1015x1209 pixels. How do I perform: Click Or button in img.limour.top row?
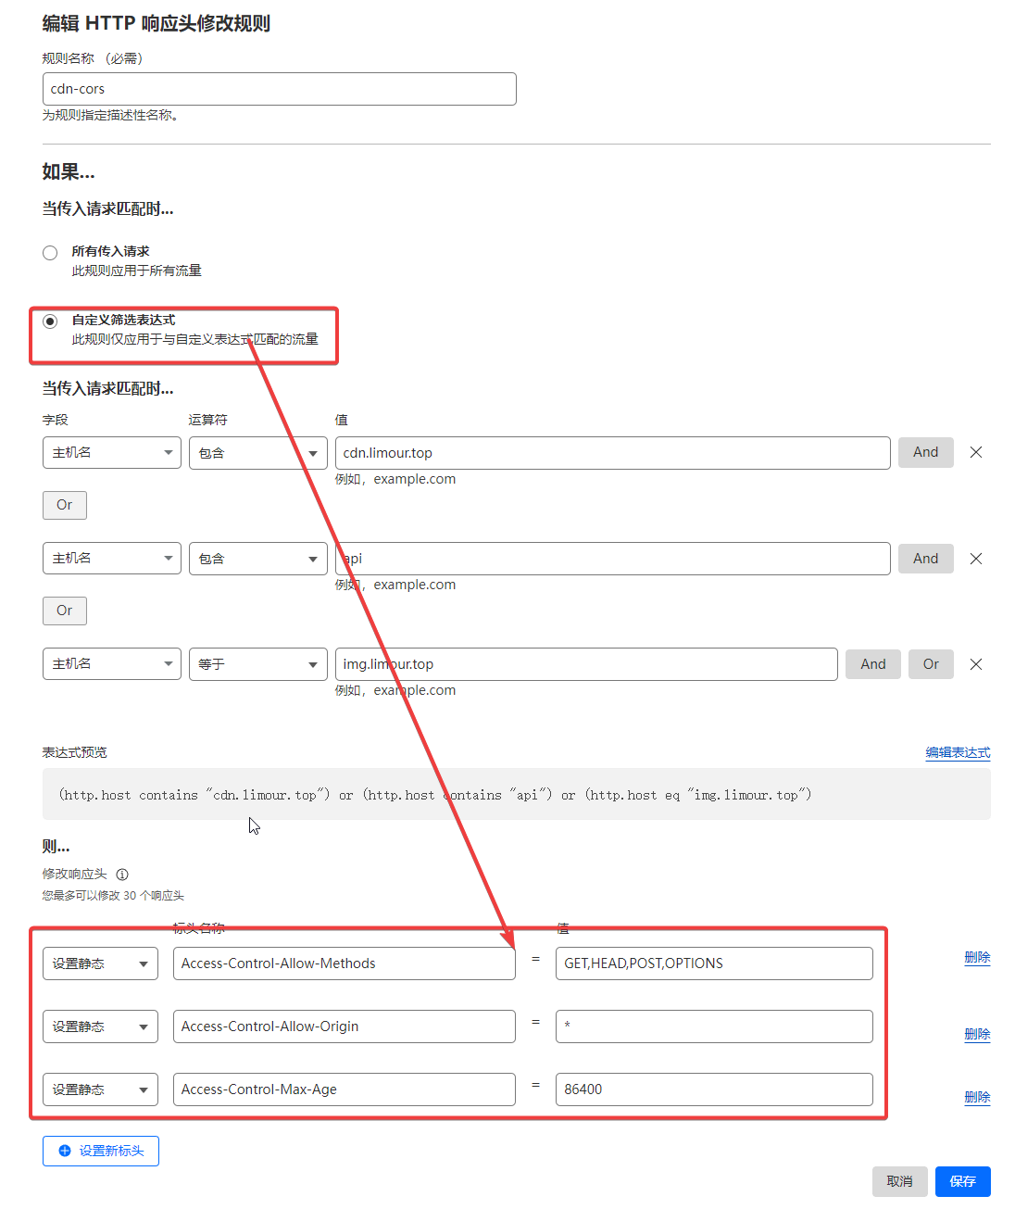[931, 664]
